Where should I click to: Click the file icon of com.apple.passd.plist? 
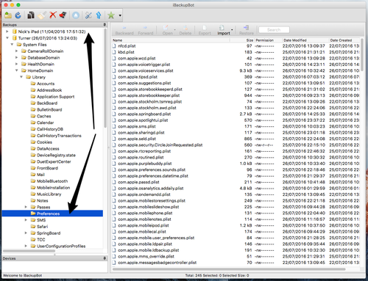[x=114, y=182]
